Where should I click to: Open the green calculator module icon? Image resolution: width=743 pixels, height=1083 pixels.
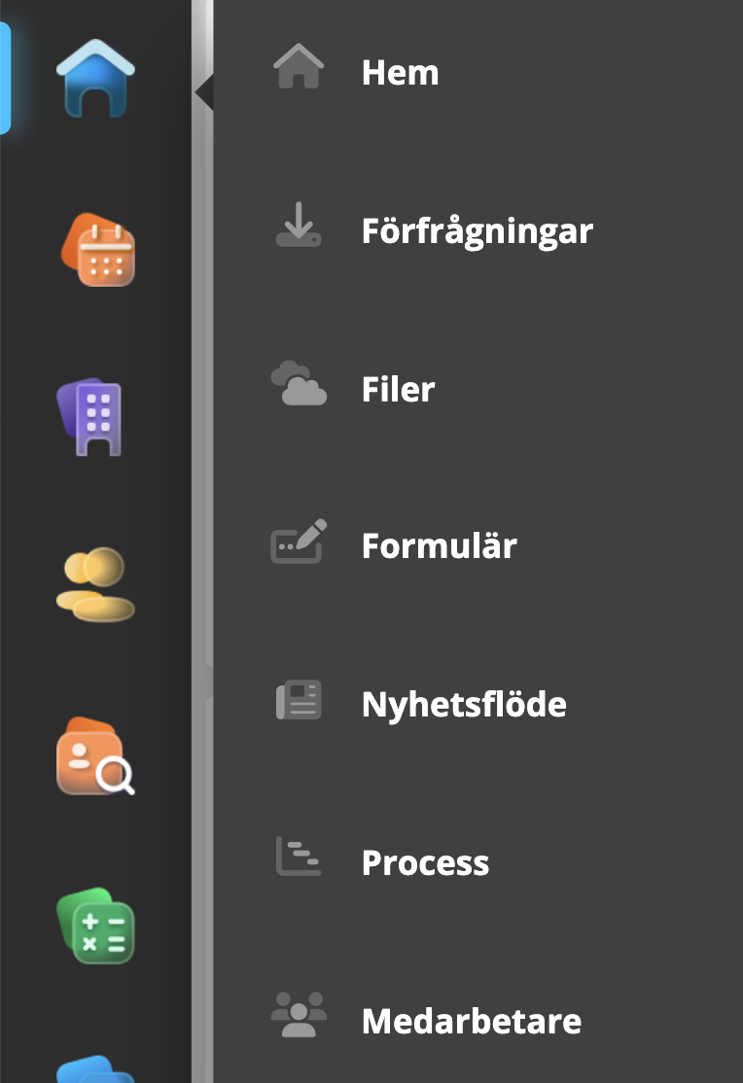pos(95,926)
